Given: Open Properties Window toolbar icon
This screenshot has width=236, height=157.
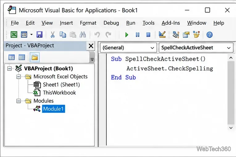Looking at the screenshot, I should point(186,35).
